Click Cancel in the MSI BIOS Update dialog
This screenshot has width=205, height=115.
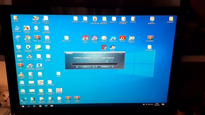[104, 67]
